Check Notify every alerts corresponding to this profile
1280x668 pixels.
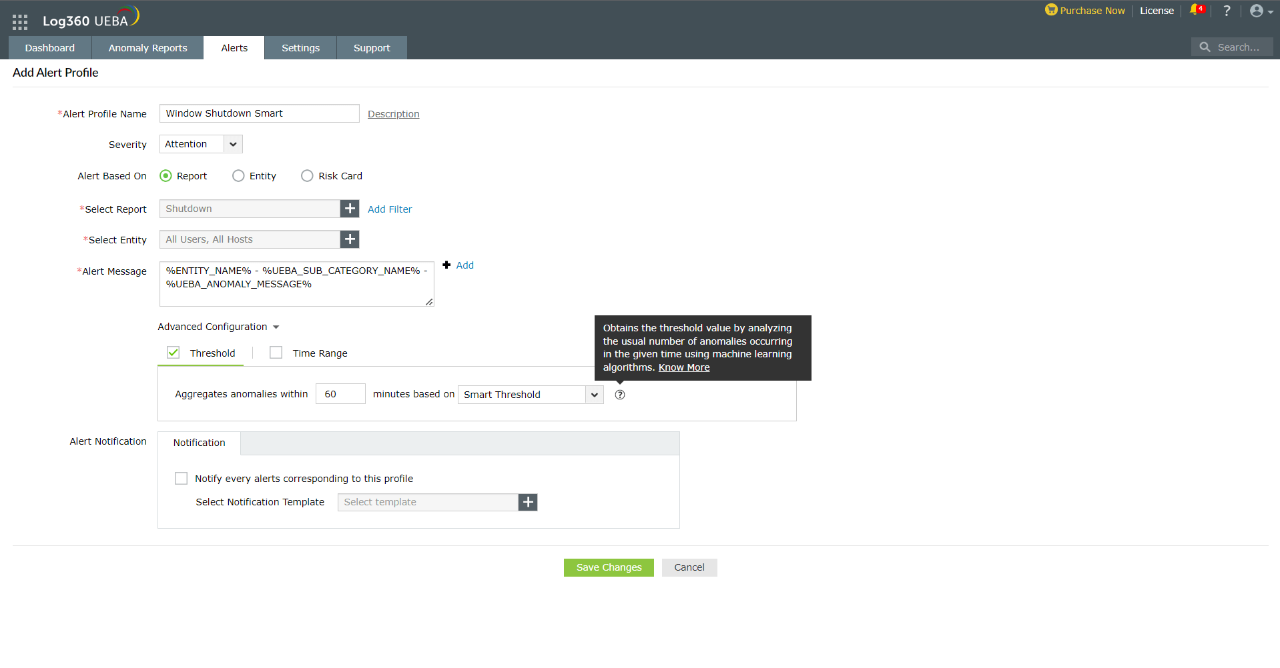point(181,478)
